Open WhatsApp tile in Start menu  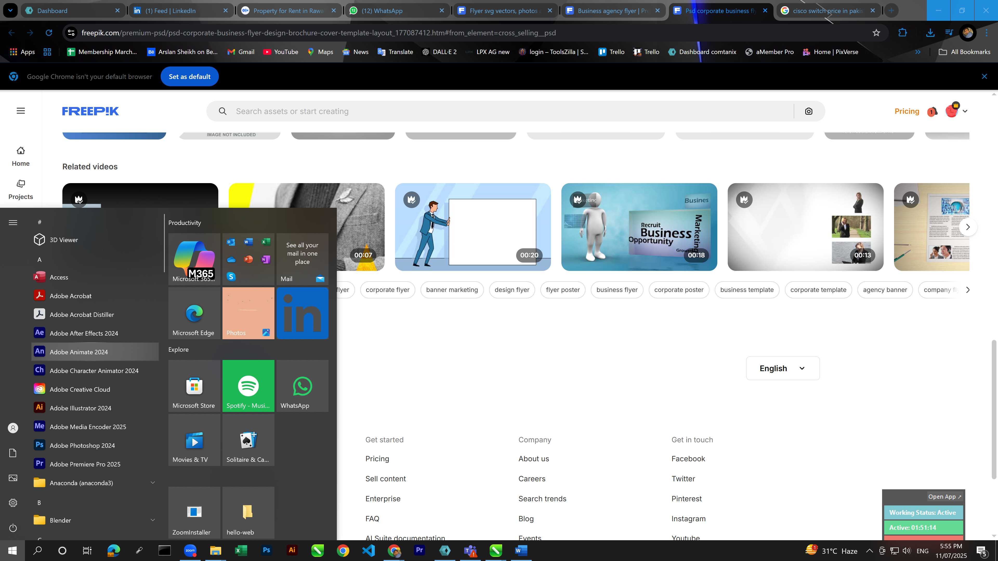(x=302, y=386)
